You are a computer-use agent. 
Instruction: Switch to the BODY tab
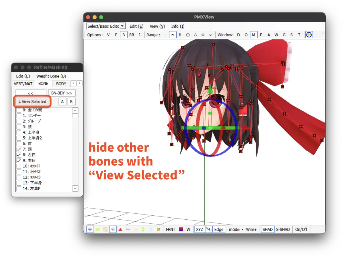61,84
